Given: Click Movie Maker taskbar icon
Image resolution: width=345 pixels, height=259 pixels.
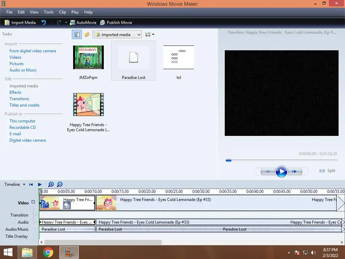Looking at the screenshot, I should click(x=69, y=252).
